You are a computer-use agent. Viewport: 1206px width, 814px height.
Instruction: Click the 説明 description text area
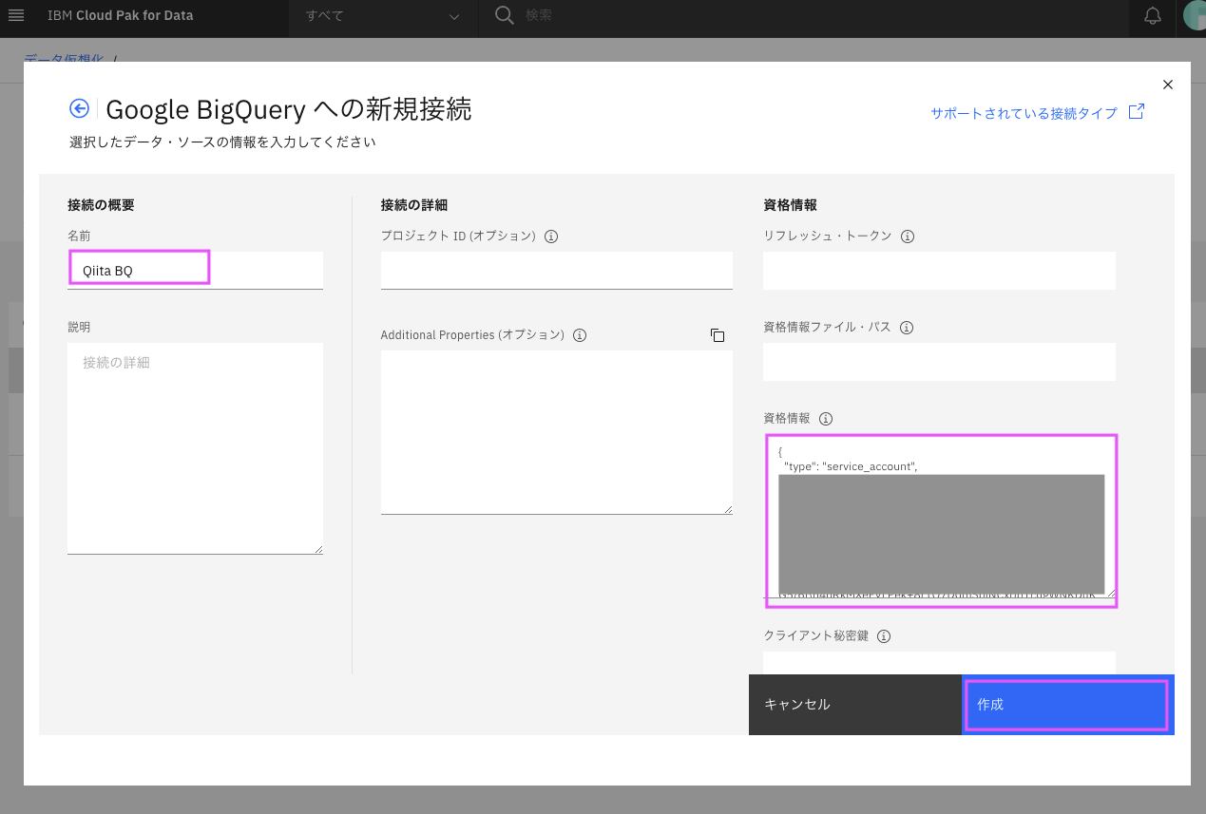[195, 448]
